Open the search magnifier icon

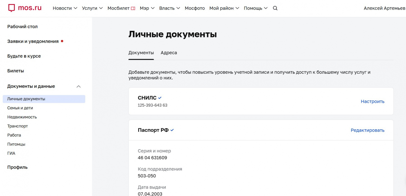pos(275,8)
